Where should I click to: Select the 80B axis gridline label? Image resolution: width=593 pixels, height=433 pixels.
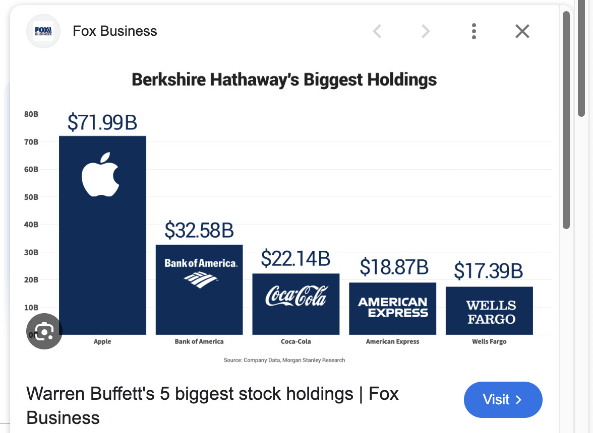pyautogui.click(x=31, y=114)
